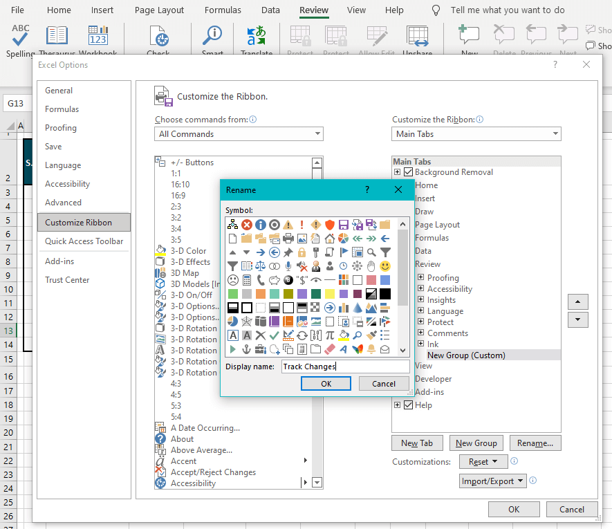Image resolution: width=612 pixels, height=529 pixels.
Task: Click the Display name text field
Action: tap(346, 366)
